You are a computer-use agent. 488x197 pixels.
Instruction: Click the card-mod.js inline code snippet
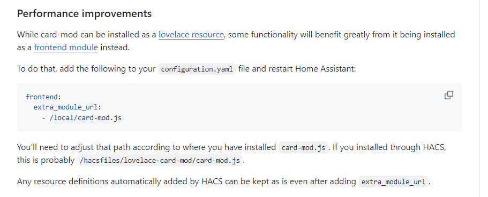303,148
